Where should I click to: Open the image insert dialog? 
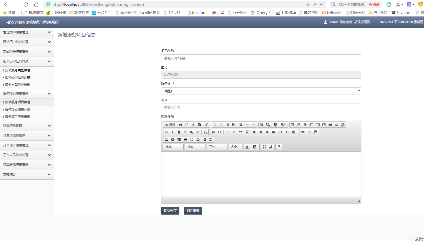[166, 139]
